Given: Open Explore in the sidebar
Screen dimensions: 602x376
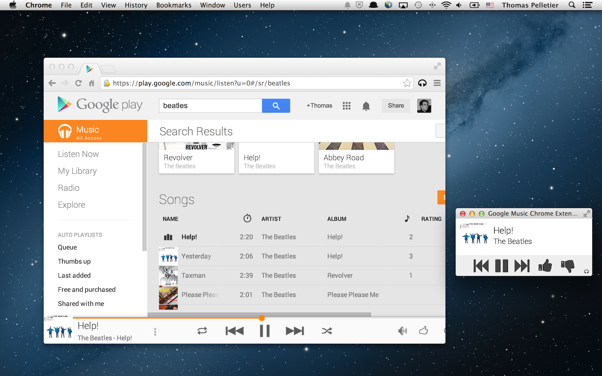Looking at the screenshot, I should click(71, 205).
